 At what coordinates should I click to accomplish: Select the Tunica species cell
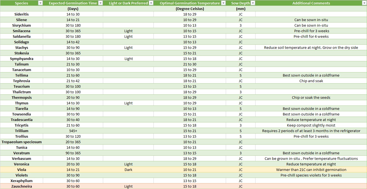21,147
